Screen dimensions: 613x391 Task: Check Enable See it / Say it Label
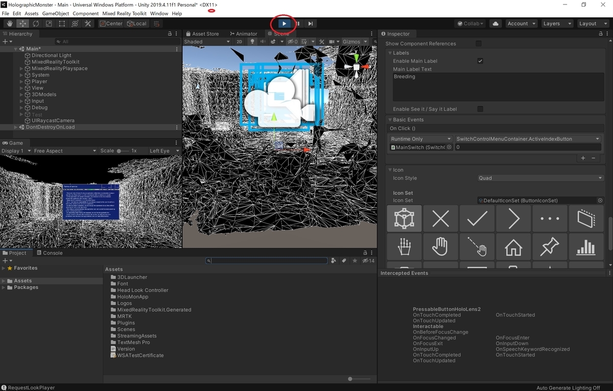[480, 109]
